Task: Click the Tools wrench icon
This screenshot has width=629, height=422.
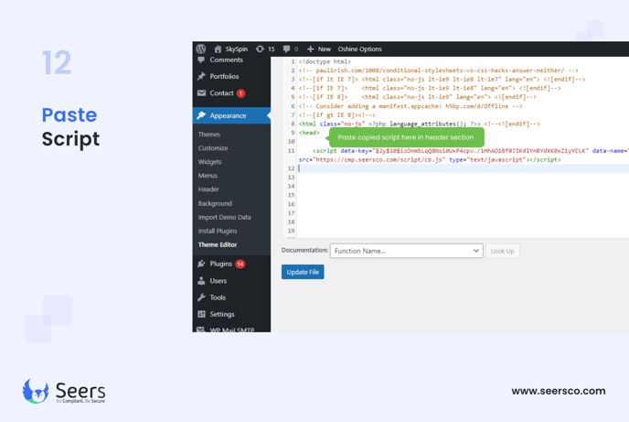Action: [201, 298]
